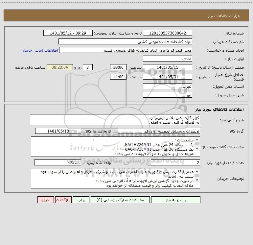Click the بازگشت back button
253x245 pixels.
click(x=63, y=200)
